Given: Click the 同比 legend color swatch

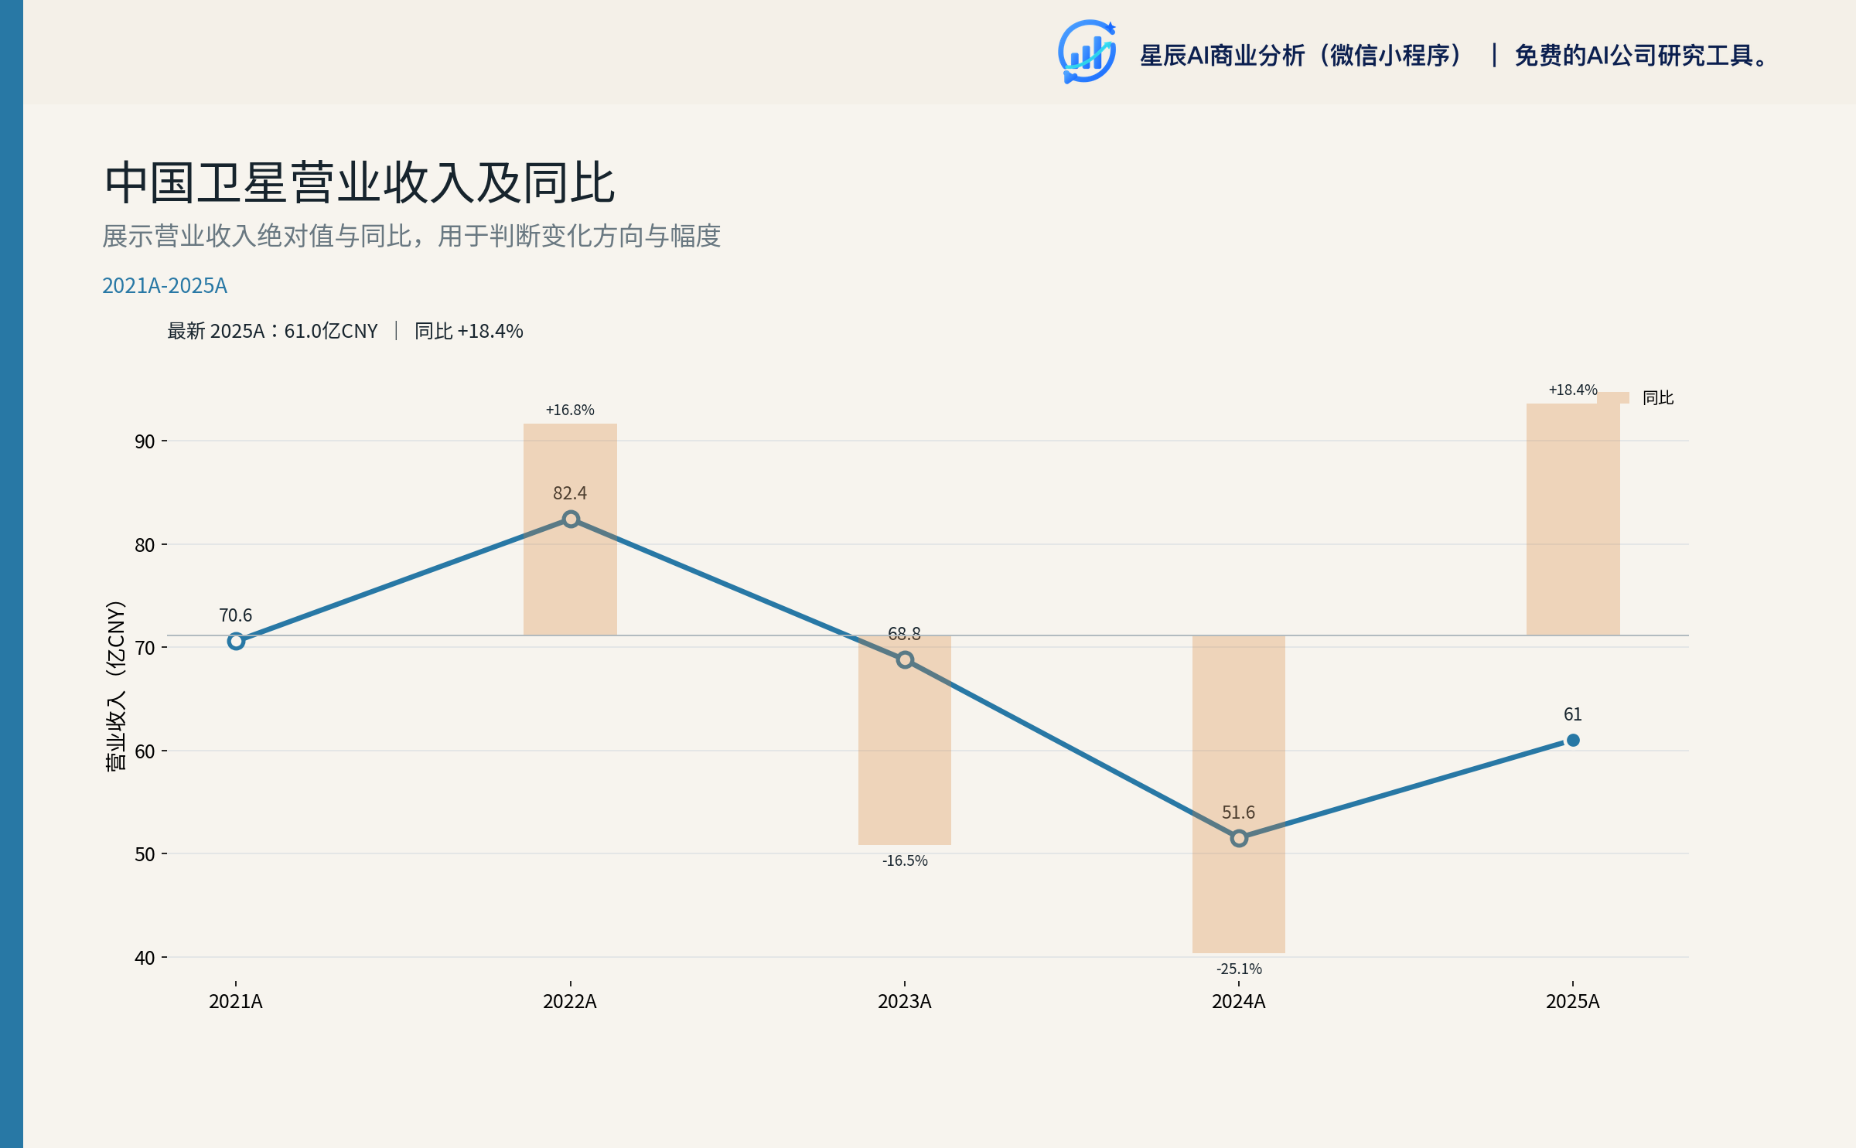Looking at the screenshot, I should coord(1613,397).
